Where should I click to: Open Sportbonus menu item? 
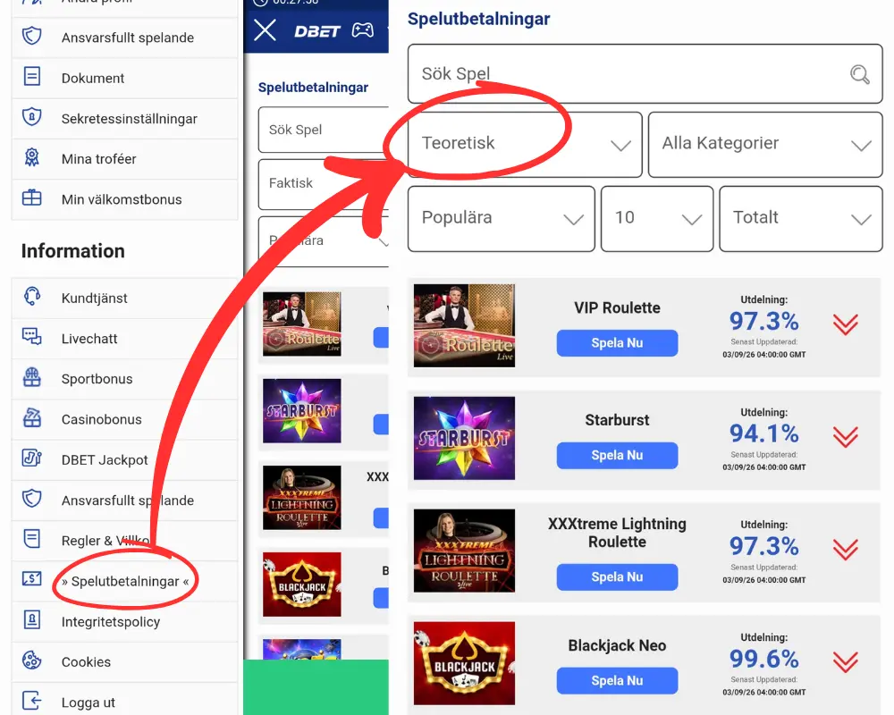124,379
